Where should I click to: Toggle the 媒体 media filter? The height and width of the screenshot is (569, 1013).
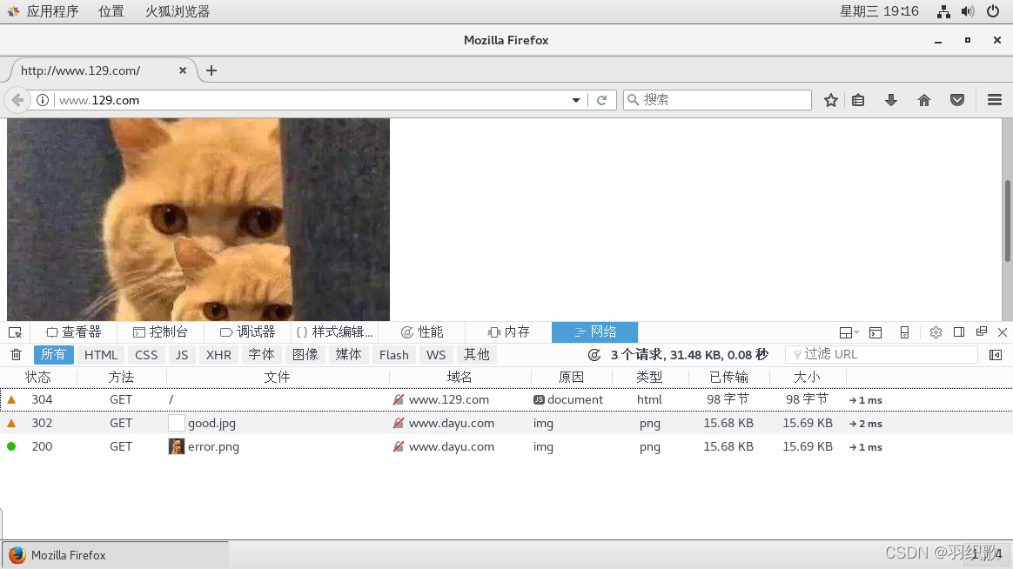tap(349, 355)
